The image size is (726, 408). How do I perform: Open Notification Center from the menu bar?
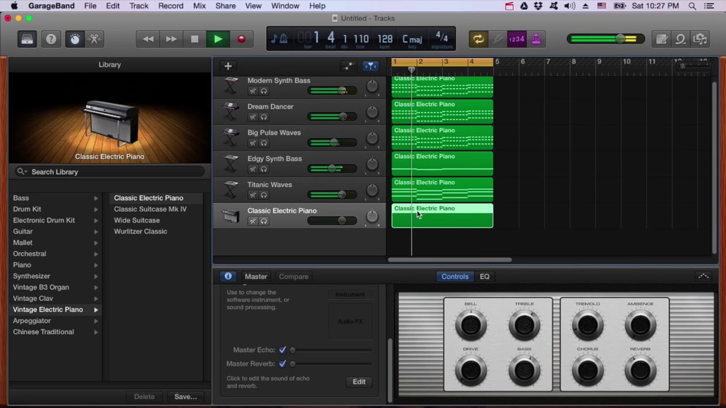pos(710,6)
